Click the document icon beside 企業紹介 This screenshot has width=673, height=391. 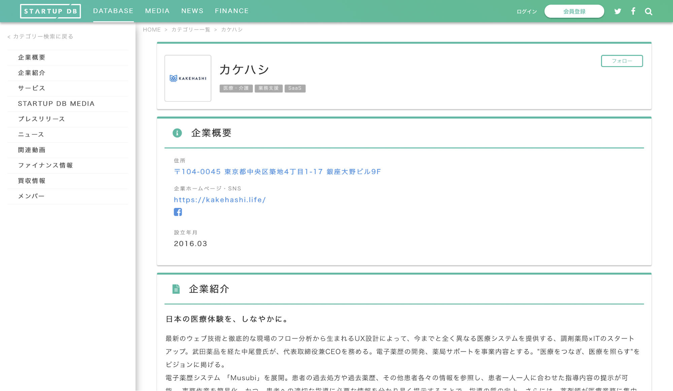coord(176,289)
